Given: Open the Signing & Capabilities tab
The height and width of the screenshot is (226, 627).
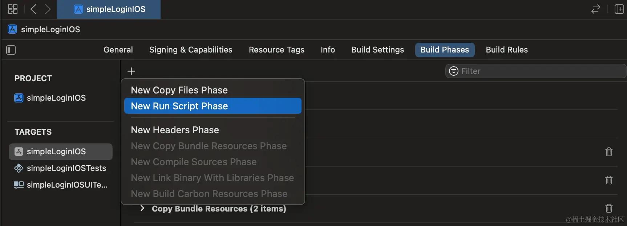Looking at the screenshot, I should [x=191, y=50].
